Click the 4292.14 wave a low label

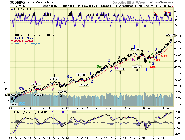click(137, 67)
